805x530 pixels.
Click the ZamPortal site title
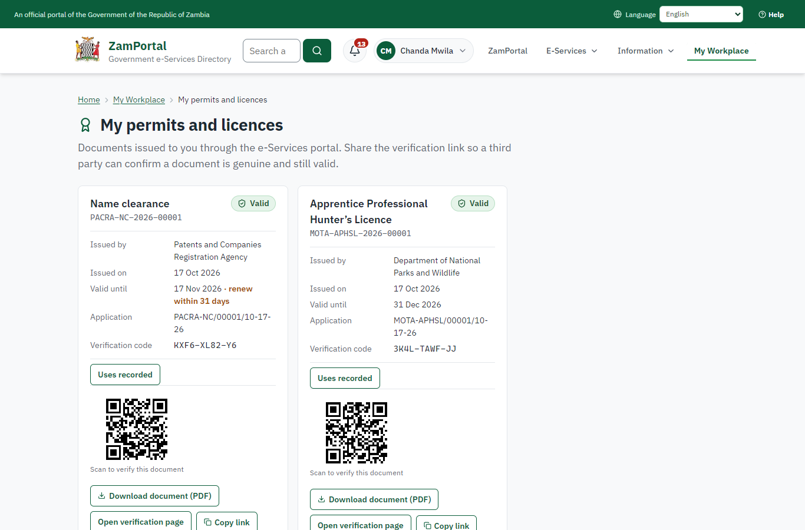point(137,45)
